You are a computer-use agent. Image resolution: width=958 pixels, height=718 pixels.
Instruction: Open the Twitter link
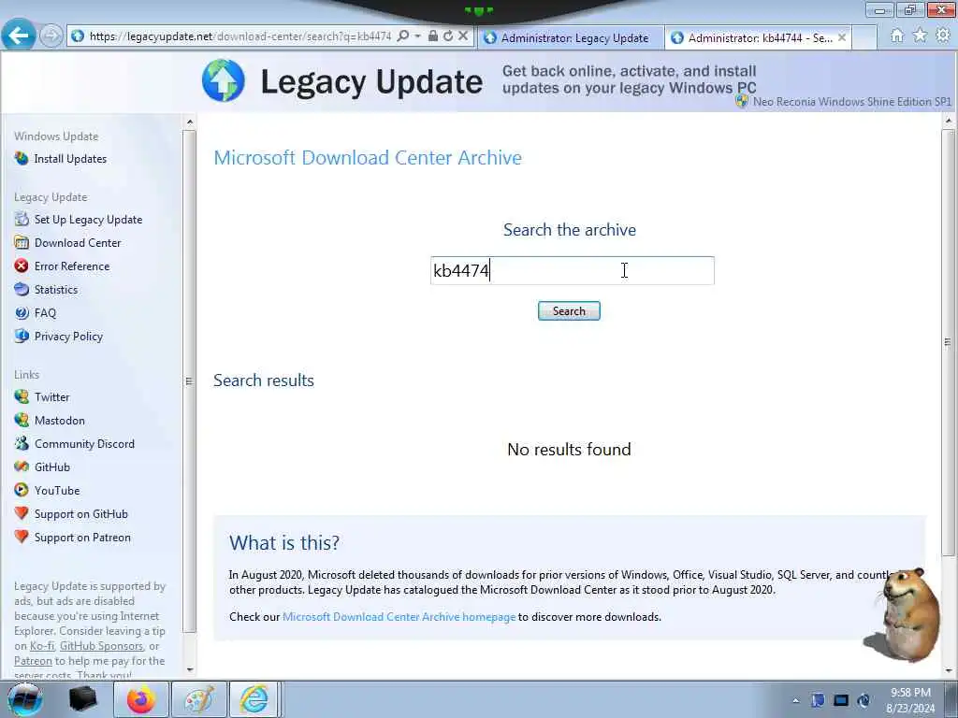pyautogui.click(x=52, y=396)
